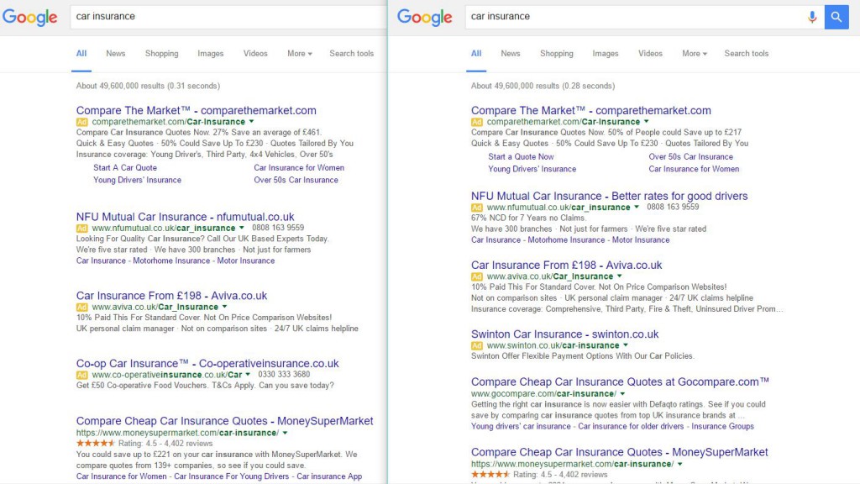Switch to the Images tab
This screenshot has height=484, width=860.
pyautogui.click(x=209, y=53)
